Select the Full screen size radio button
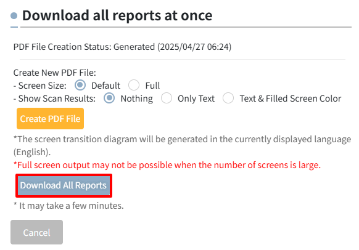The image size is (359, 250). (x=134, y=85)
